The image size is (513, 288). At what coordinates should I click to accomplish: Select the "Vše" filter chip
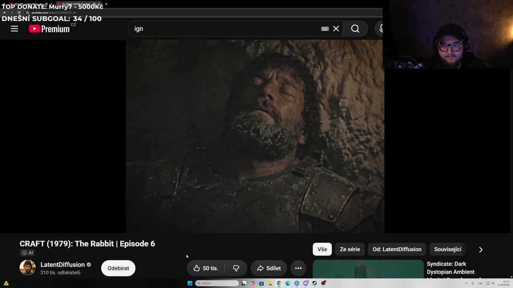click(322, 249)
